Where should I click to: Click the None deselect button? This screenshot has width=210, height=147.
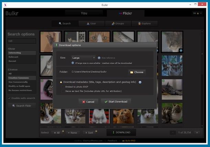point(72,133)
